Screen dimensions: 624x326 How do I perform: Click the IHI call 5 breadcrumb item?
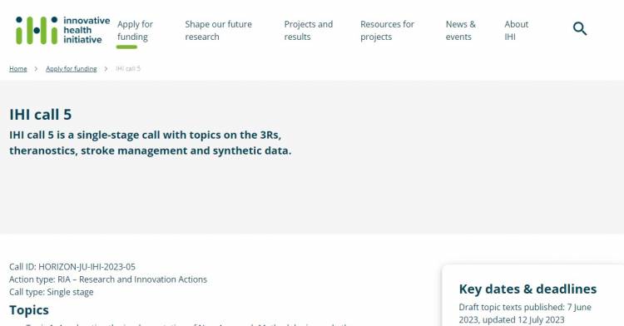pos(128,69)
